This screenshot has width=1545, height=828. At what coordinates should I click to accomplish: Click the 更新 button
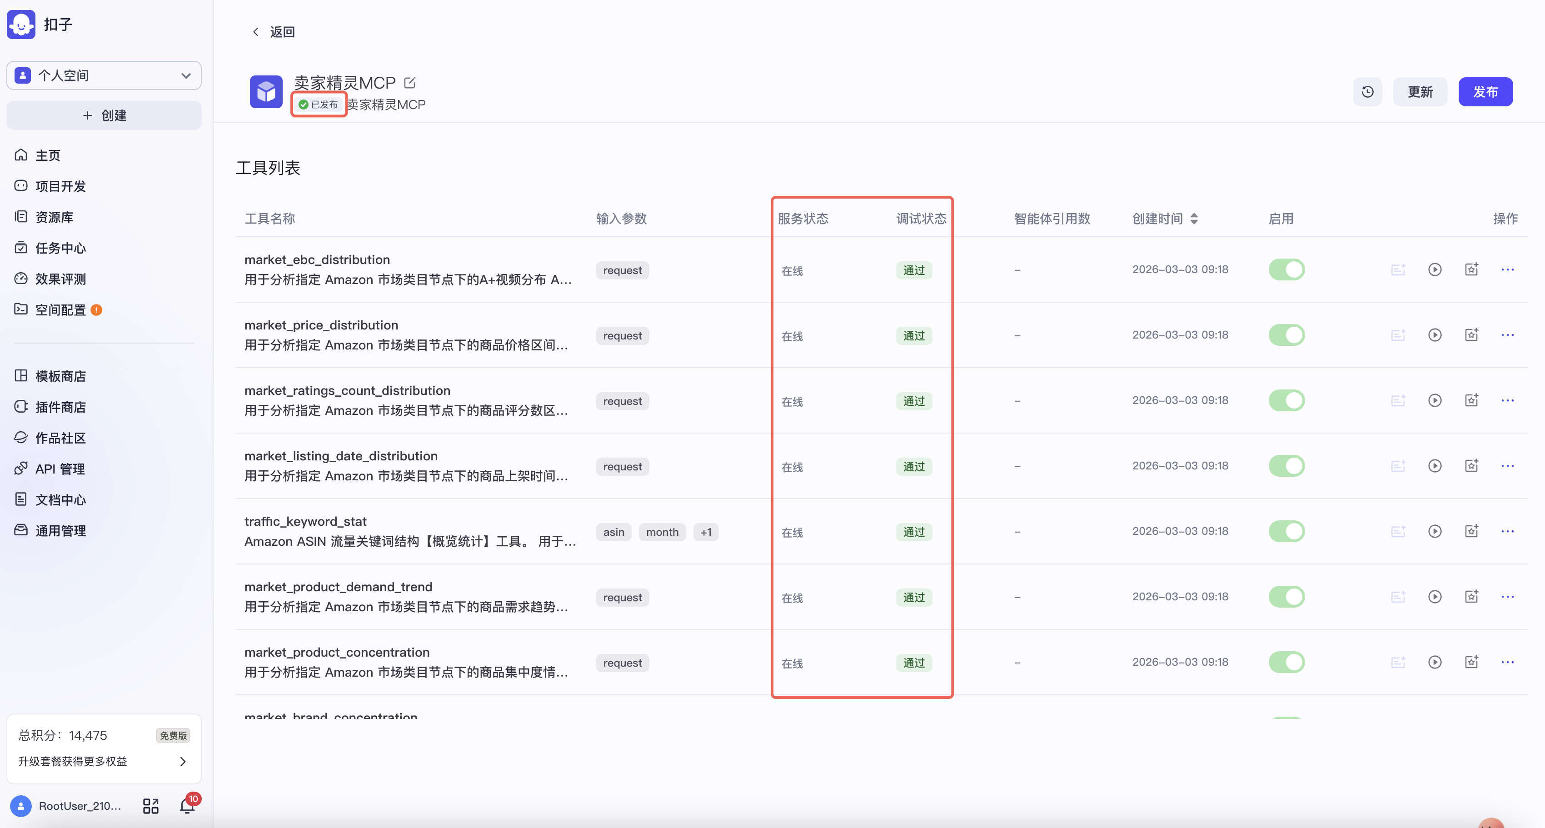(1420, 92)
